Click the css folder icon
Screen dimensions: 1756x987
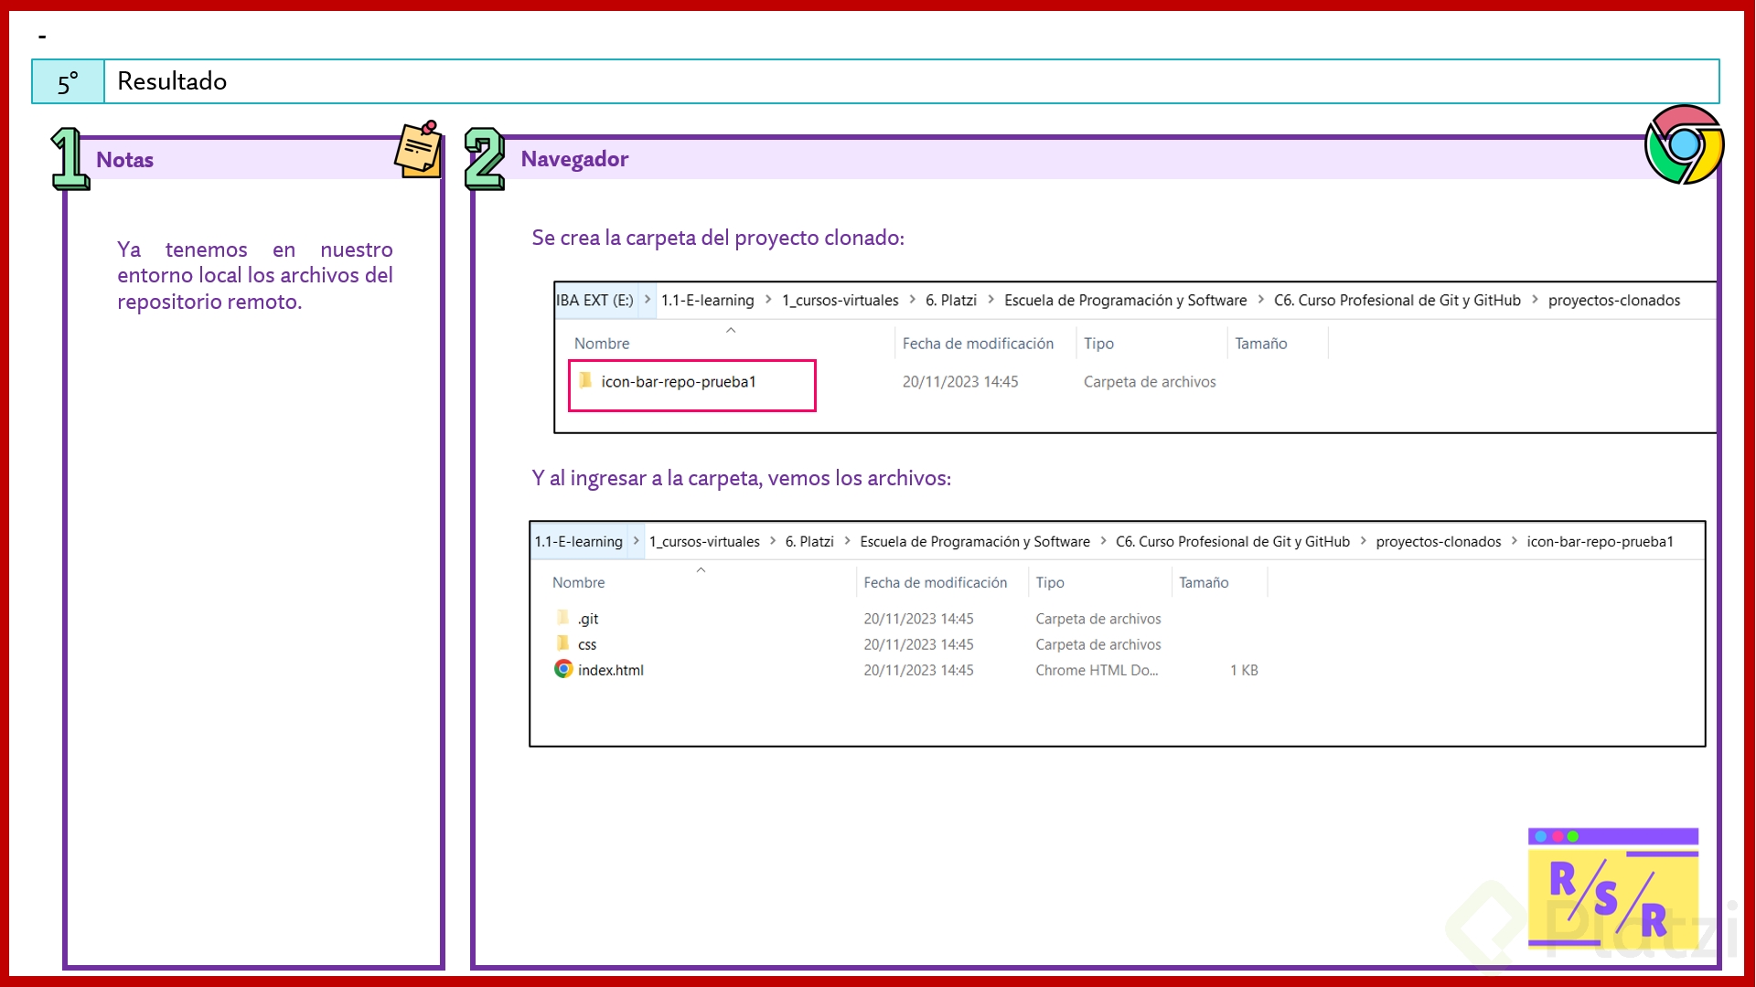[x=562, y=643]
